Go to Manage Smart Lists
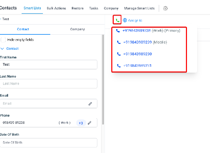Image resolution: width=210 pixels, height=153 pixels. click(x=139, y=8)
